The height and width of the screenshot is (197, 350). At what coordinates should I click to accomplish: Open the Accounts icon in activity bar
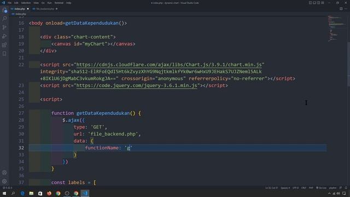point(4,173)
